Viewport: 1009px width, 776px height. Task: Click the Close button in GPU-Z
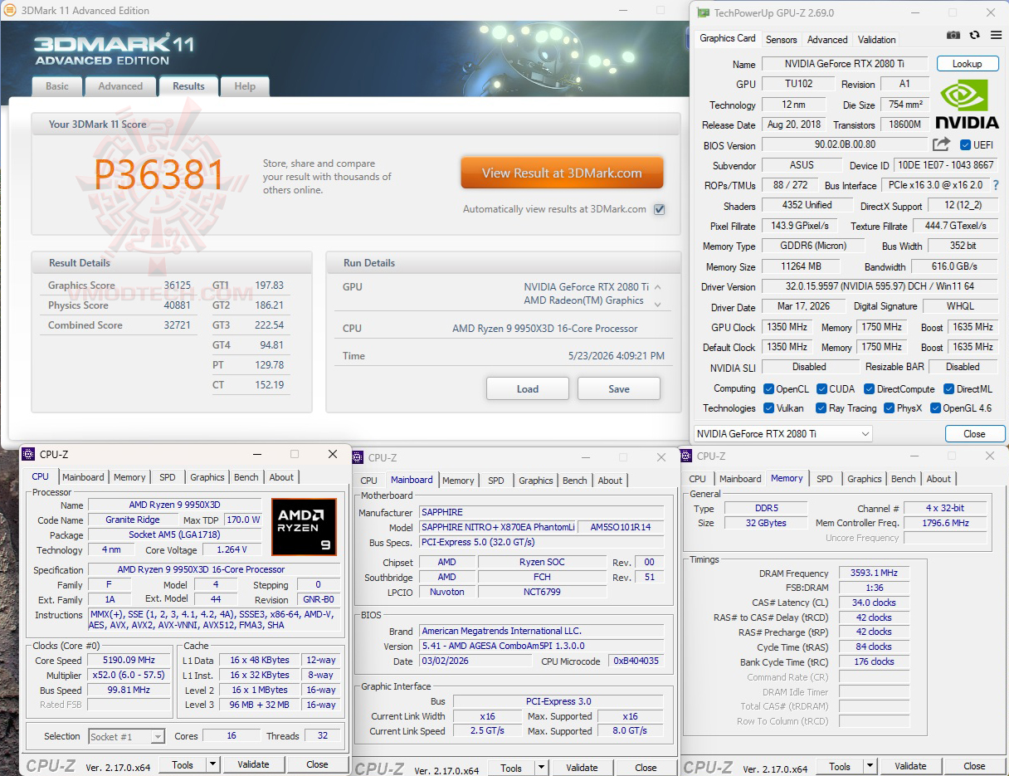click(974, 433)
